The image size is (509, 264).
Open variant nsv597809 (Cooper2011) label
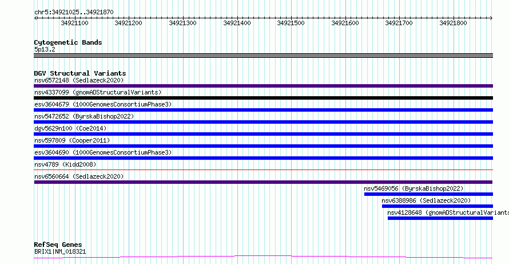point(72,140)
